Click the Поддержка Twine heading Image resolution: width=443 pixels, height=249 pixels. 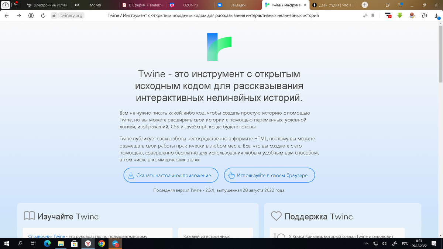(x=319, y=216)
